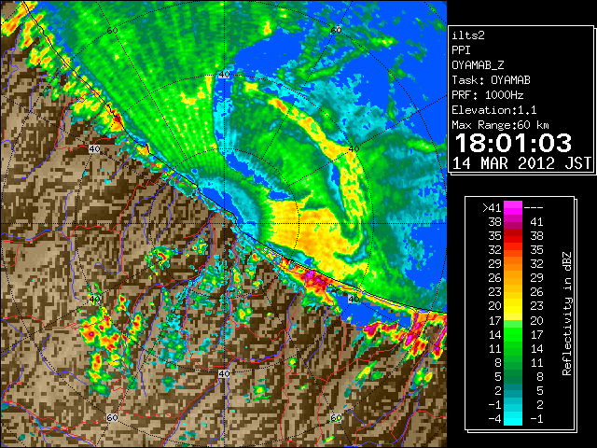Click the magenta >41 legend color swatch

[x=513, y=207]
